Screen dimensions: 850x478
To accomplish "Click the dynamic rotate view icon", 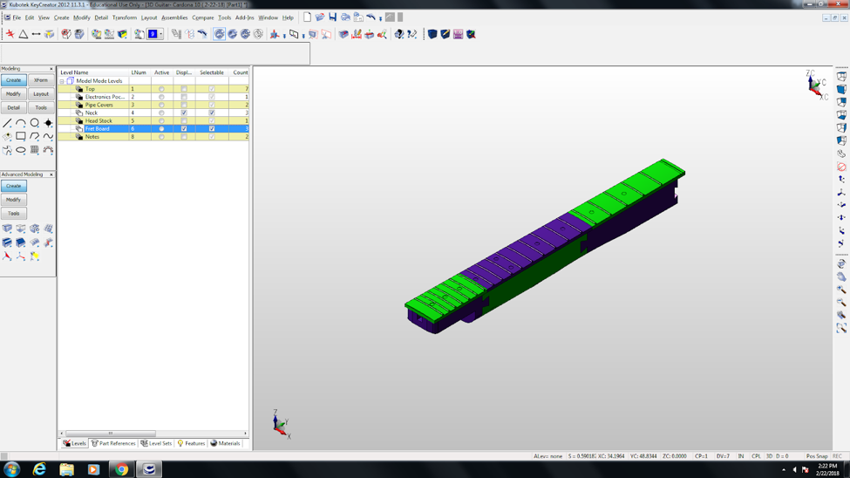I will (841, 263).
